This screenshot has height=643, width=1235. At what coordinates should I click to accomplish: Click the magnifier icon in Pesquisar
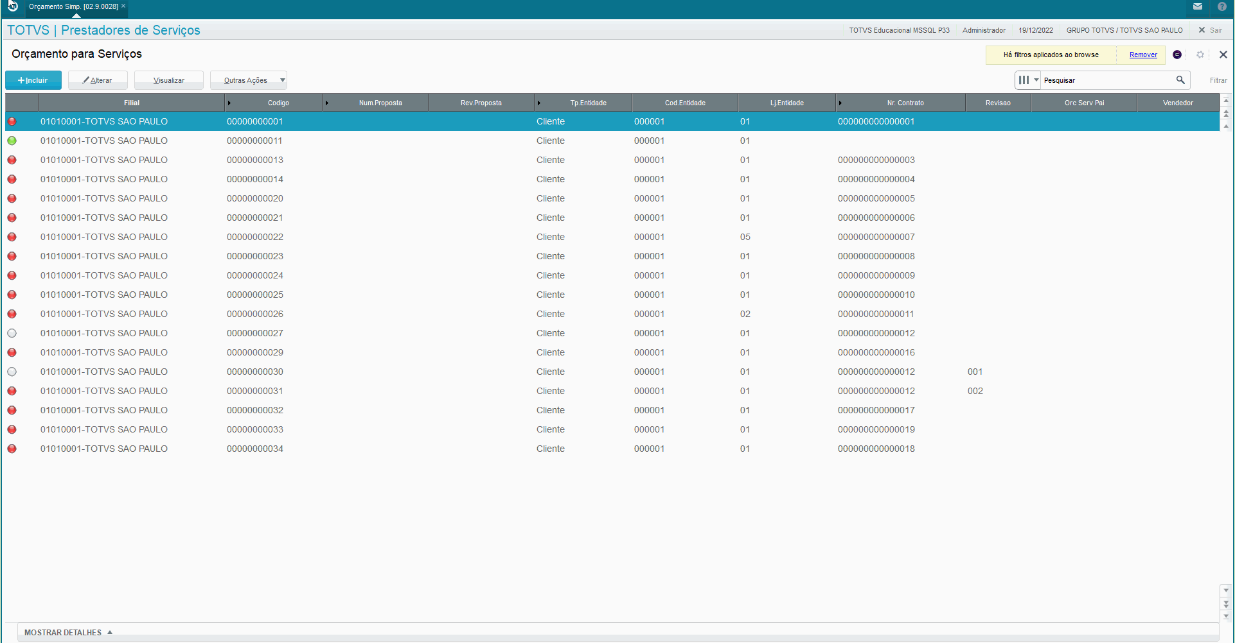(1180, 80)
